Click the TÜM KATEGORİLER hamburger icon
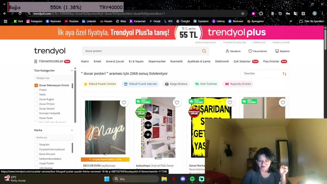327x184 pixels. 36,61
